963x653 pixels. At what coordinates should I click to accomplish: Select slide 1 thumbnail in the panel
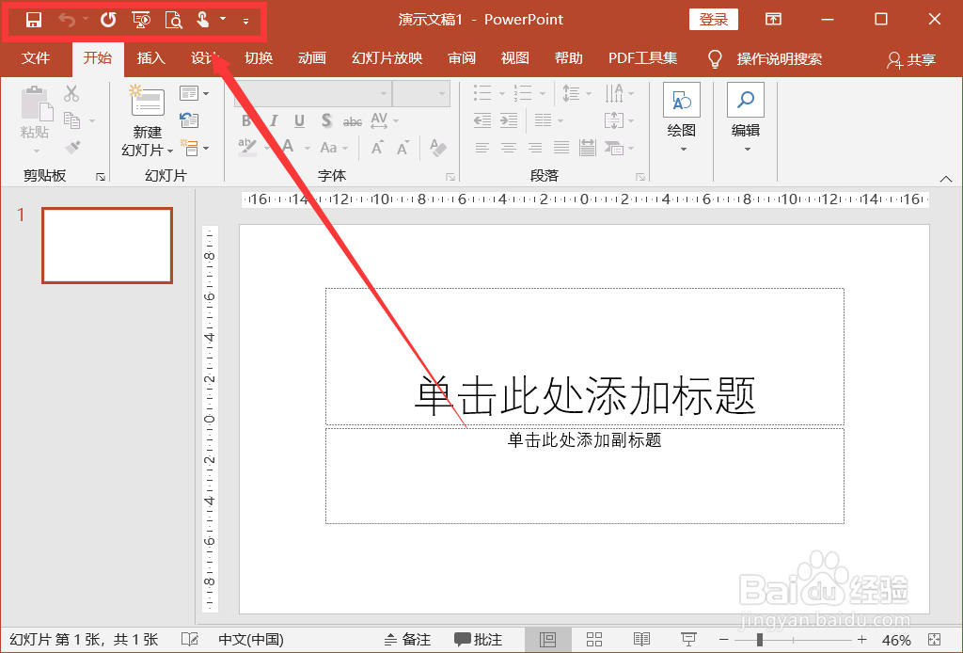(107, 245)
